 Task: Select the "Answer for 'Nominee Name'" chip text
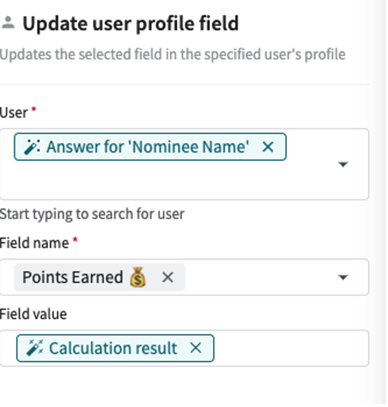(147, 147)
